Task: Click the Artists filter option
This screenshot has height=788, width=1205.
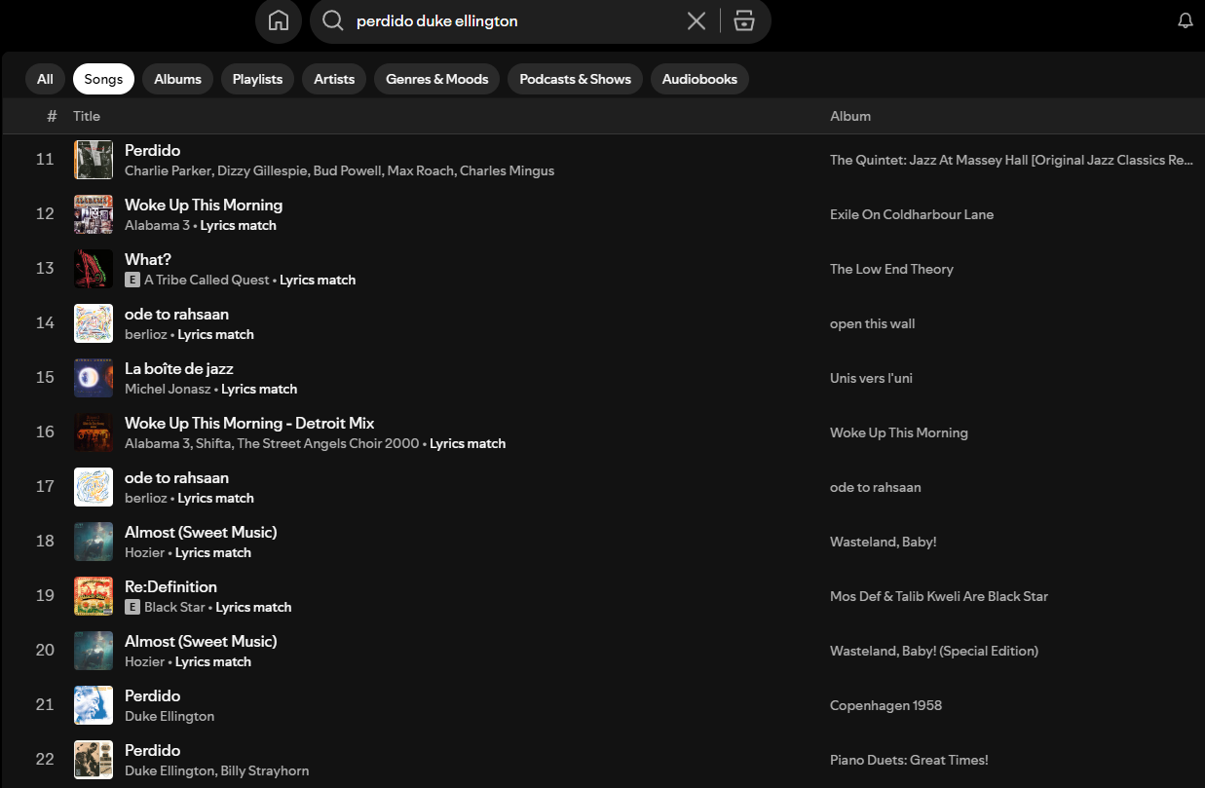Action: (x=334, y=79)
